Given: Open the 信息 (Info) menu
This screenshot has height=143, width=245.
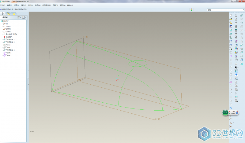Looking at the screenshot, I should tap(37, 5).
